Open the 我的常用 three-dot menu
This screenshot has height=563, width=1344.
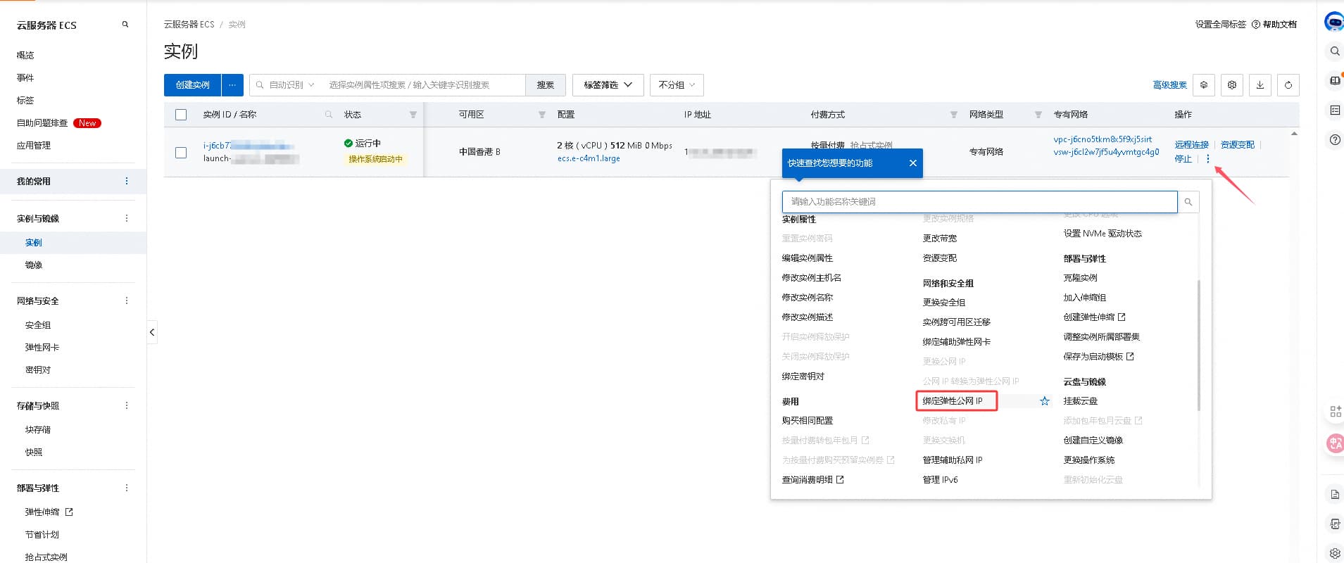127,182
